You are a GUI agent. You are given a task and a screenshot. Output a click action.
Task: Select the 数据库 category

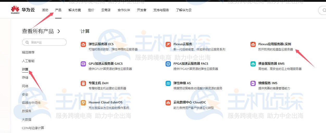27,111
